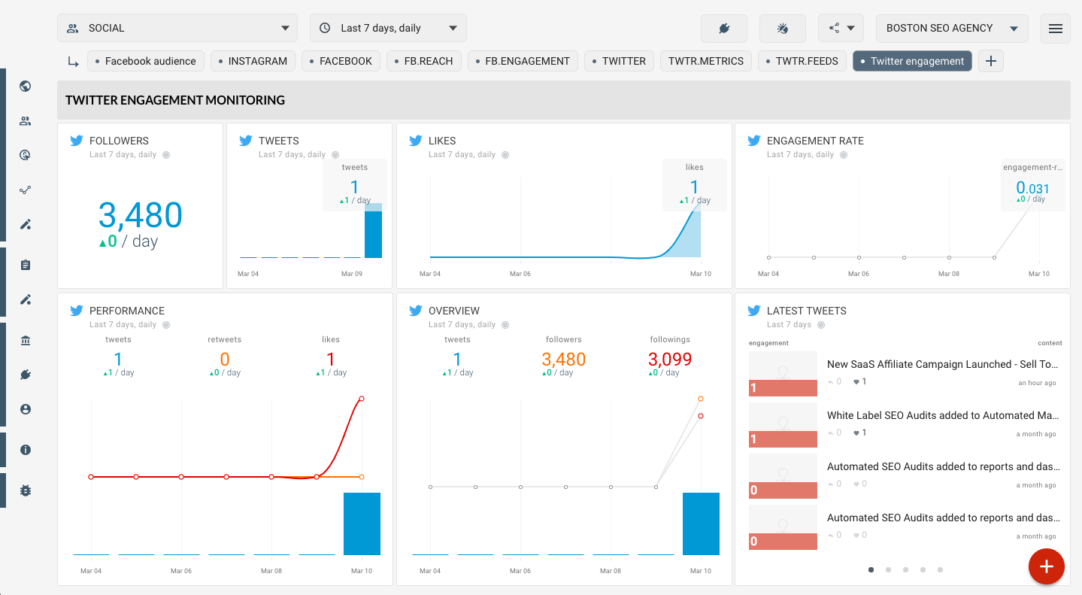
Task: Switch to the TWTR.METRICS tab
Action: [x=706, y=61]
